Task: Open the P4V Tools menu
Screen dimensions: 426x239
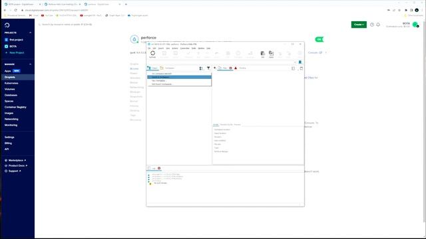Action: point(194,48)
